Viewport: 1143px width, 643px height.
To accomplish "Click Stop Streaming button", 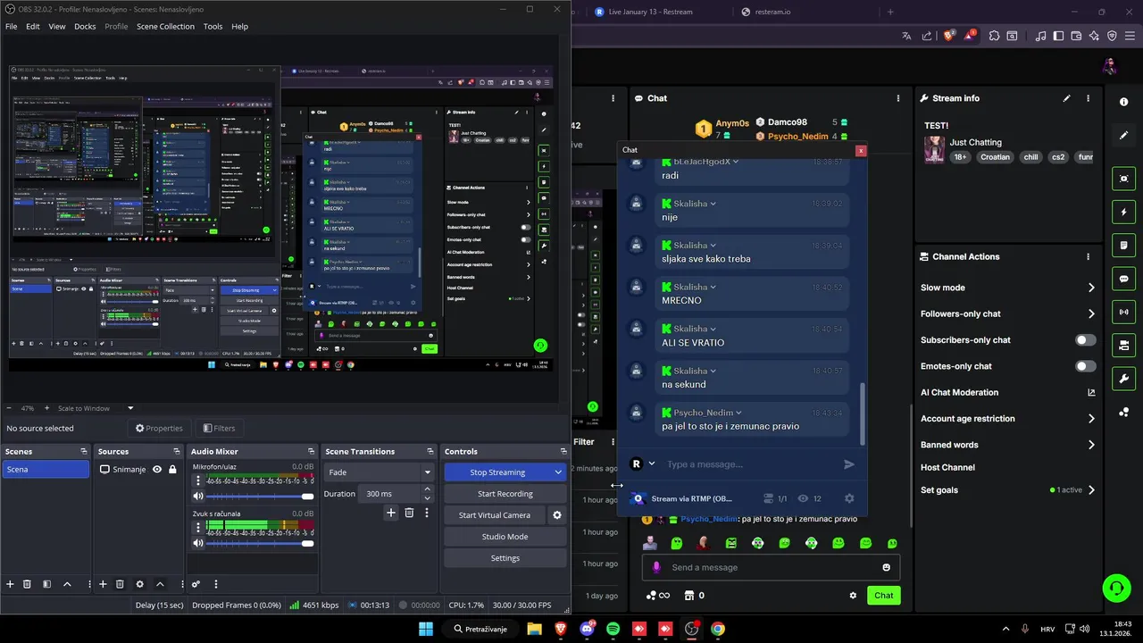I will click(497, 472).
